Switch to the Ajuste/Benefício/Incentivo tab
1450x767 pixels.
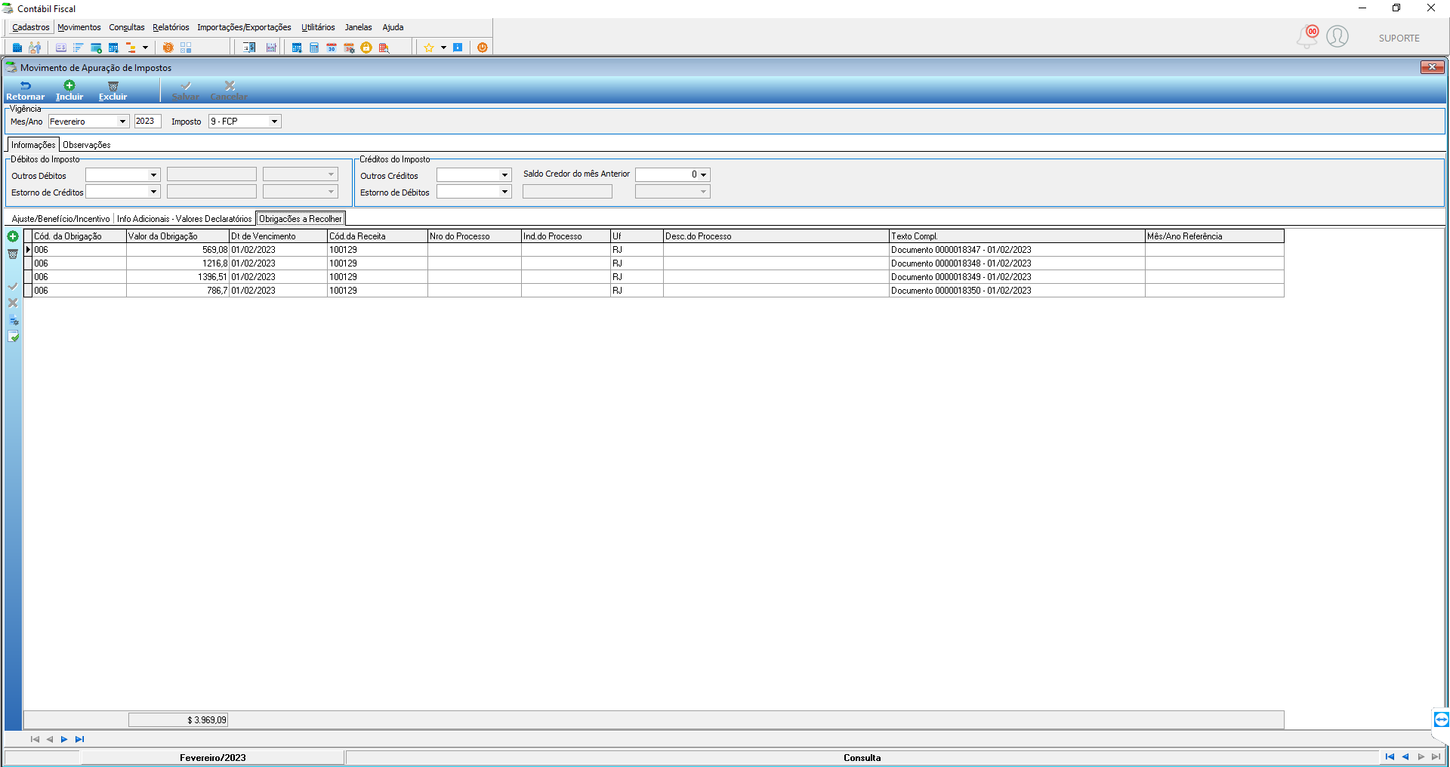(x=60, y=219)
